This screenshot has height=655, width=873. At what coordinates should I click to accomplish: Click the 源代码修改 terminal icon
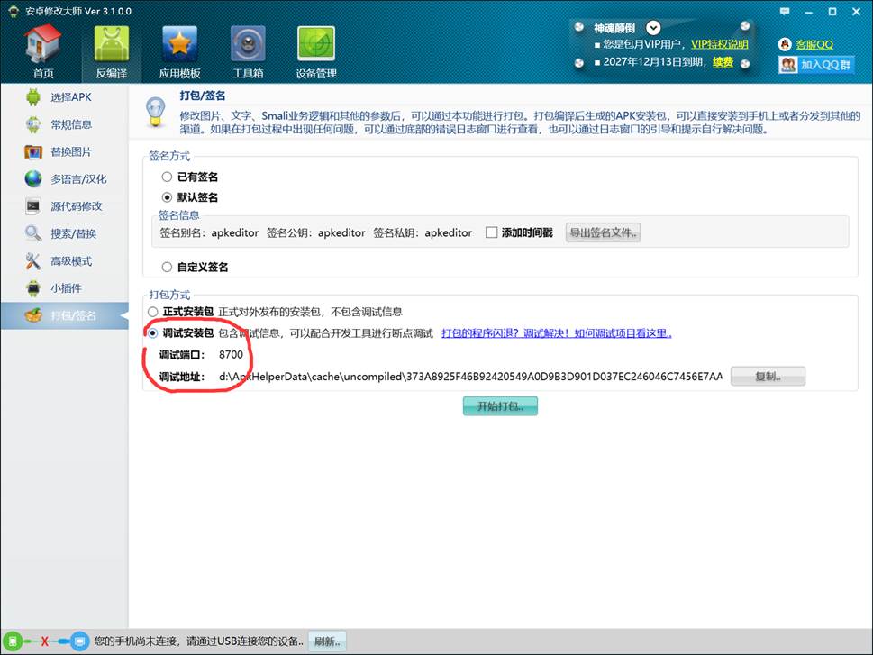32,206
